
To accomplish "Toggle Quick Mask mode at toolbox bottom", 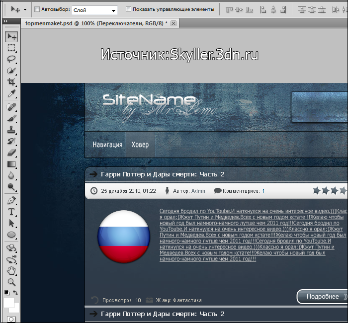I will [x=11, y=319].
